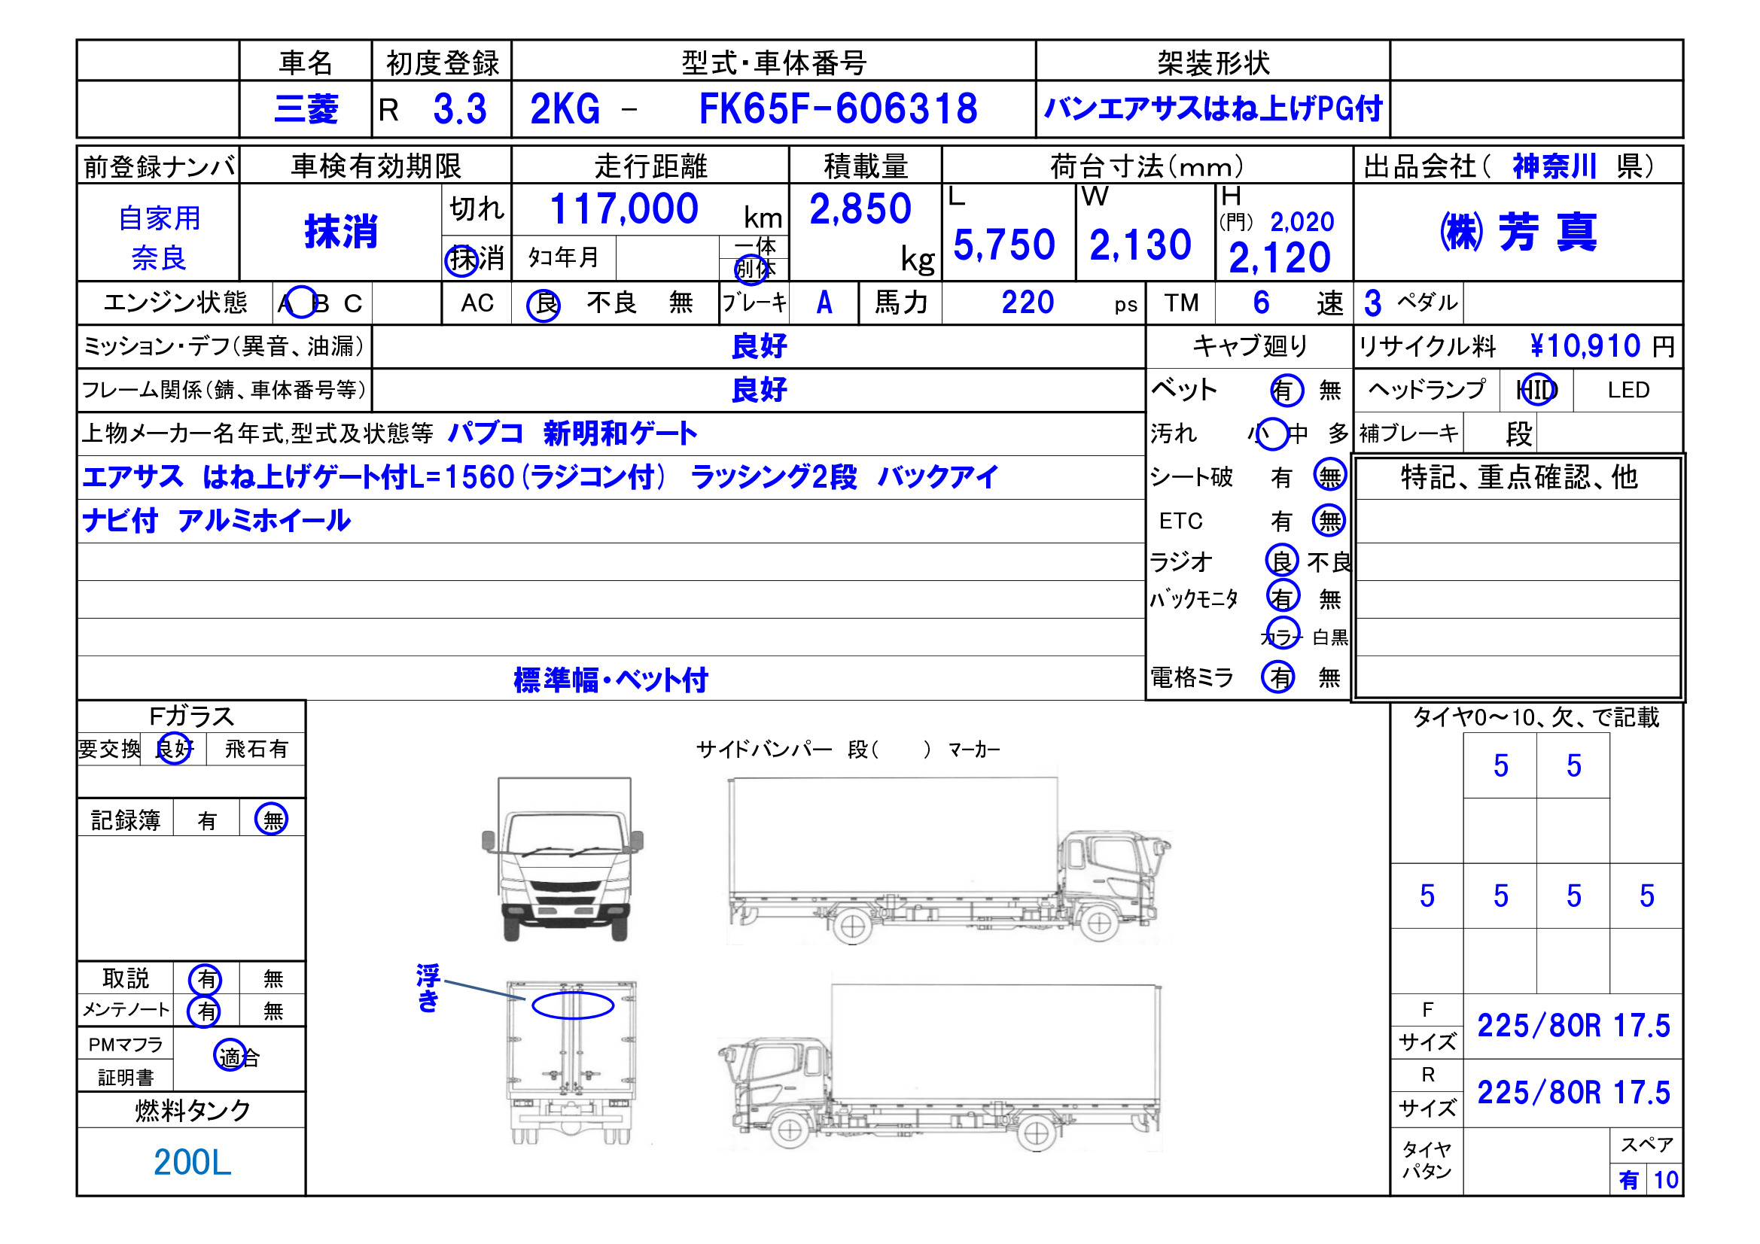Click the front view truck diagram
This screenshot has height=1244, width=1760.
(x=562, y=859)
